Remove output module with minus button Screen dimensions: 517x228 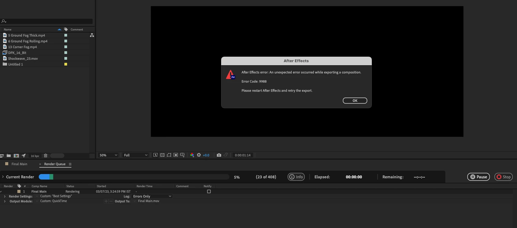click(x=111, y=201)
